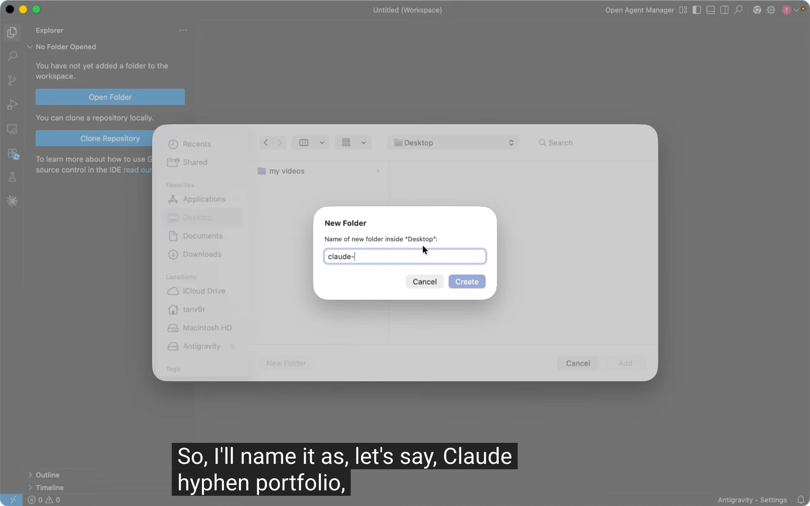810x506 pixels.
Task: Click the customize layout icon in title bar
Action: coord(683,10)
